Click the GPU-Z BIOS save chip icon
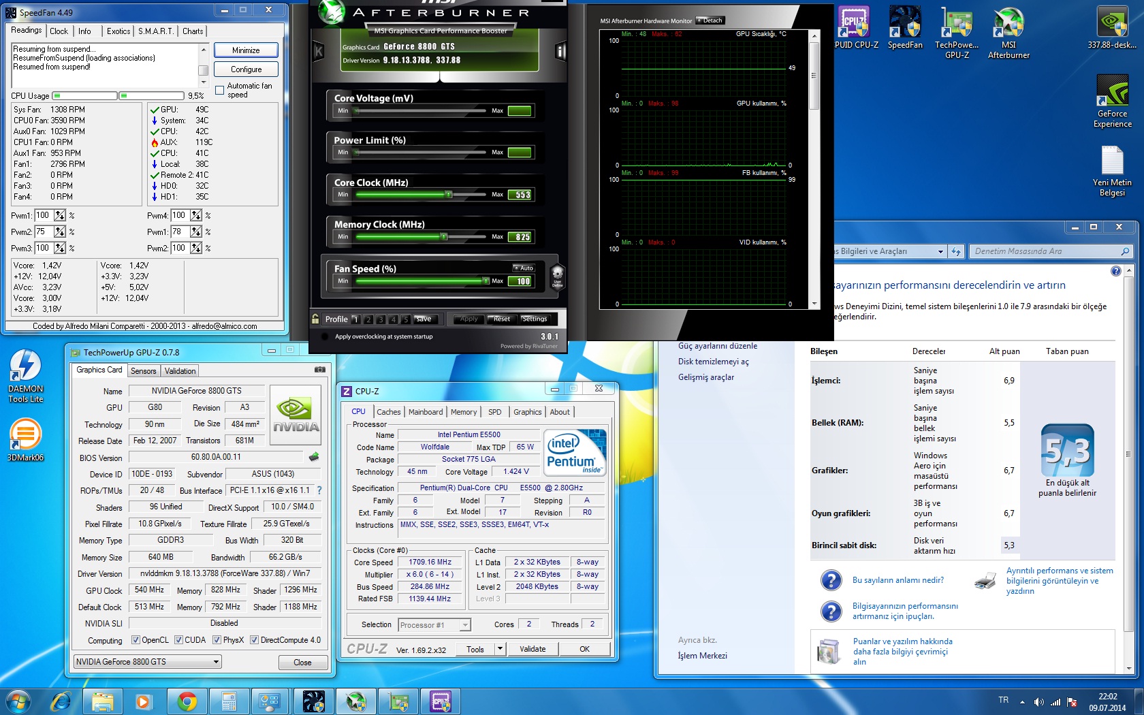 pyautogui.click(x=314, y=457)
